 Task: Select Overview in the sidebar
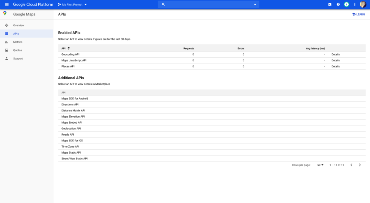point(19,26)
